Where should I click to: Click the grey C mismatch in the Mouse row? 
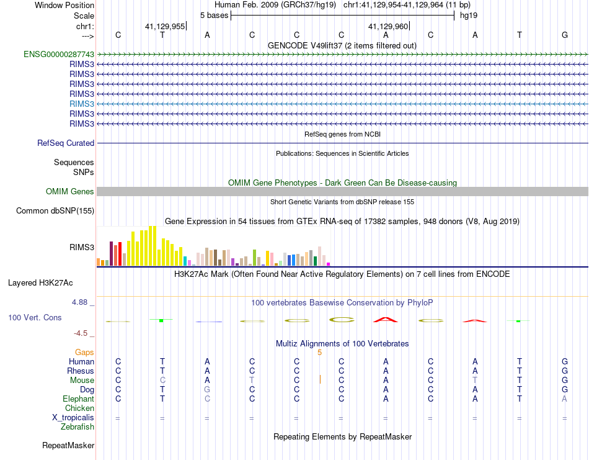162,381
